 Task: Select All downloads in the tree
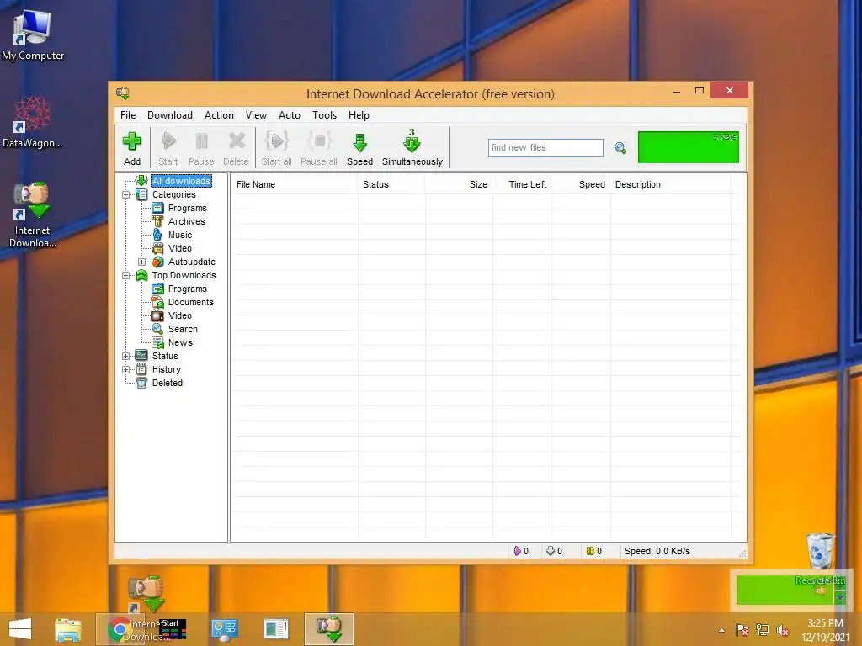coord(182,181)
